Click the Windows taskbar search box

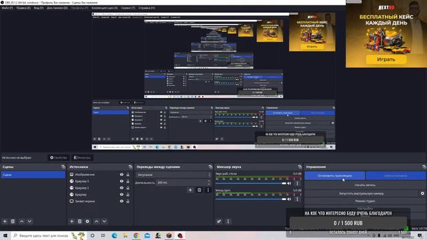point(49,235)
